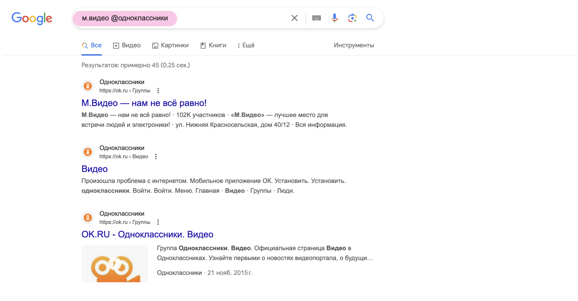Clear the search query with X
This screenshot has height=301, width=578.
(x=294, y=18)
